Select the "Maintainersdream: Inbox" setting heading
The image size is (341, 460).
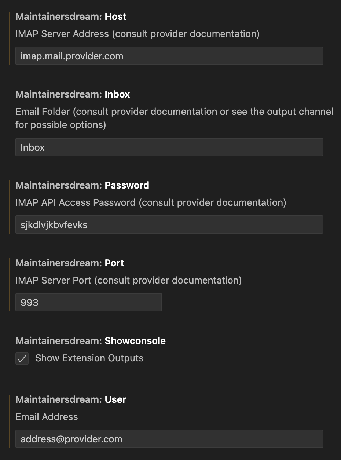click(x=73, y=94)
